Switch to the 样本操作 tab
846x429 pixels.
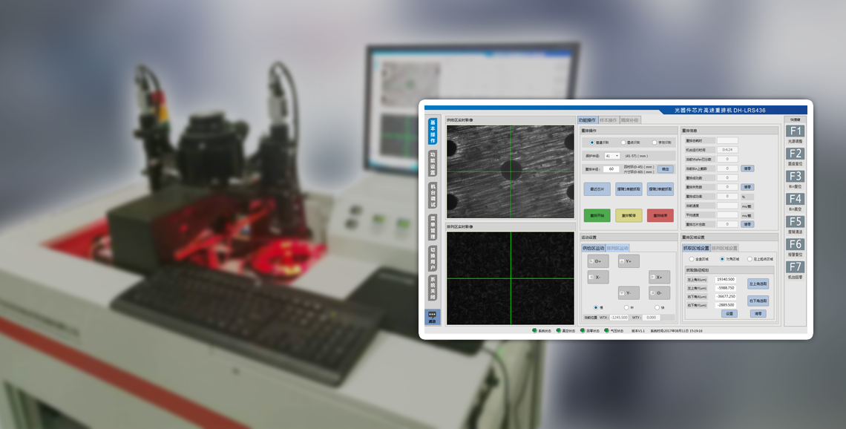pos(608,119)
